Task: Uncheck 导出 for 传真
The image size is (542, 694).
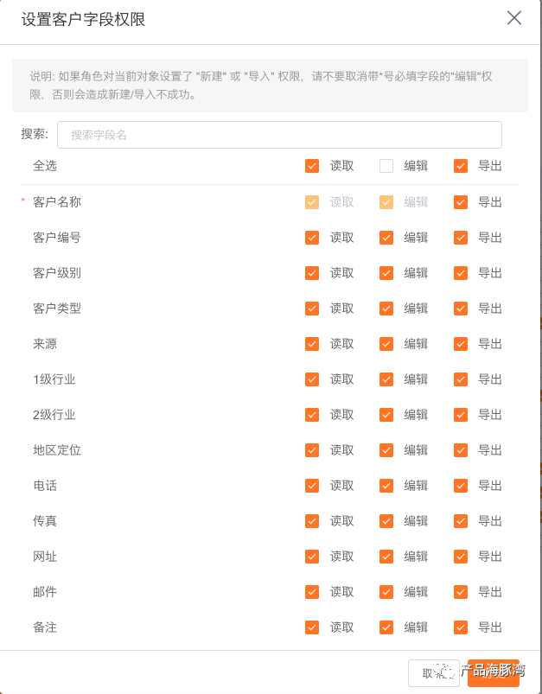Action: click(x=461, y=521)
